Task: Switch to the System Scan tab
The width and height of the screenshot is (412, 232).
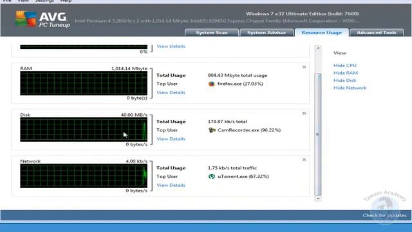Action: [212, 33]
